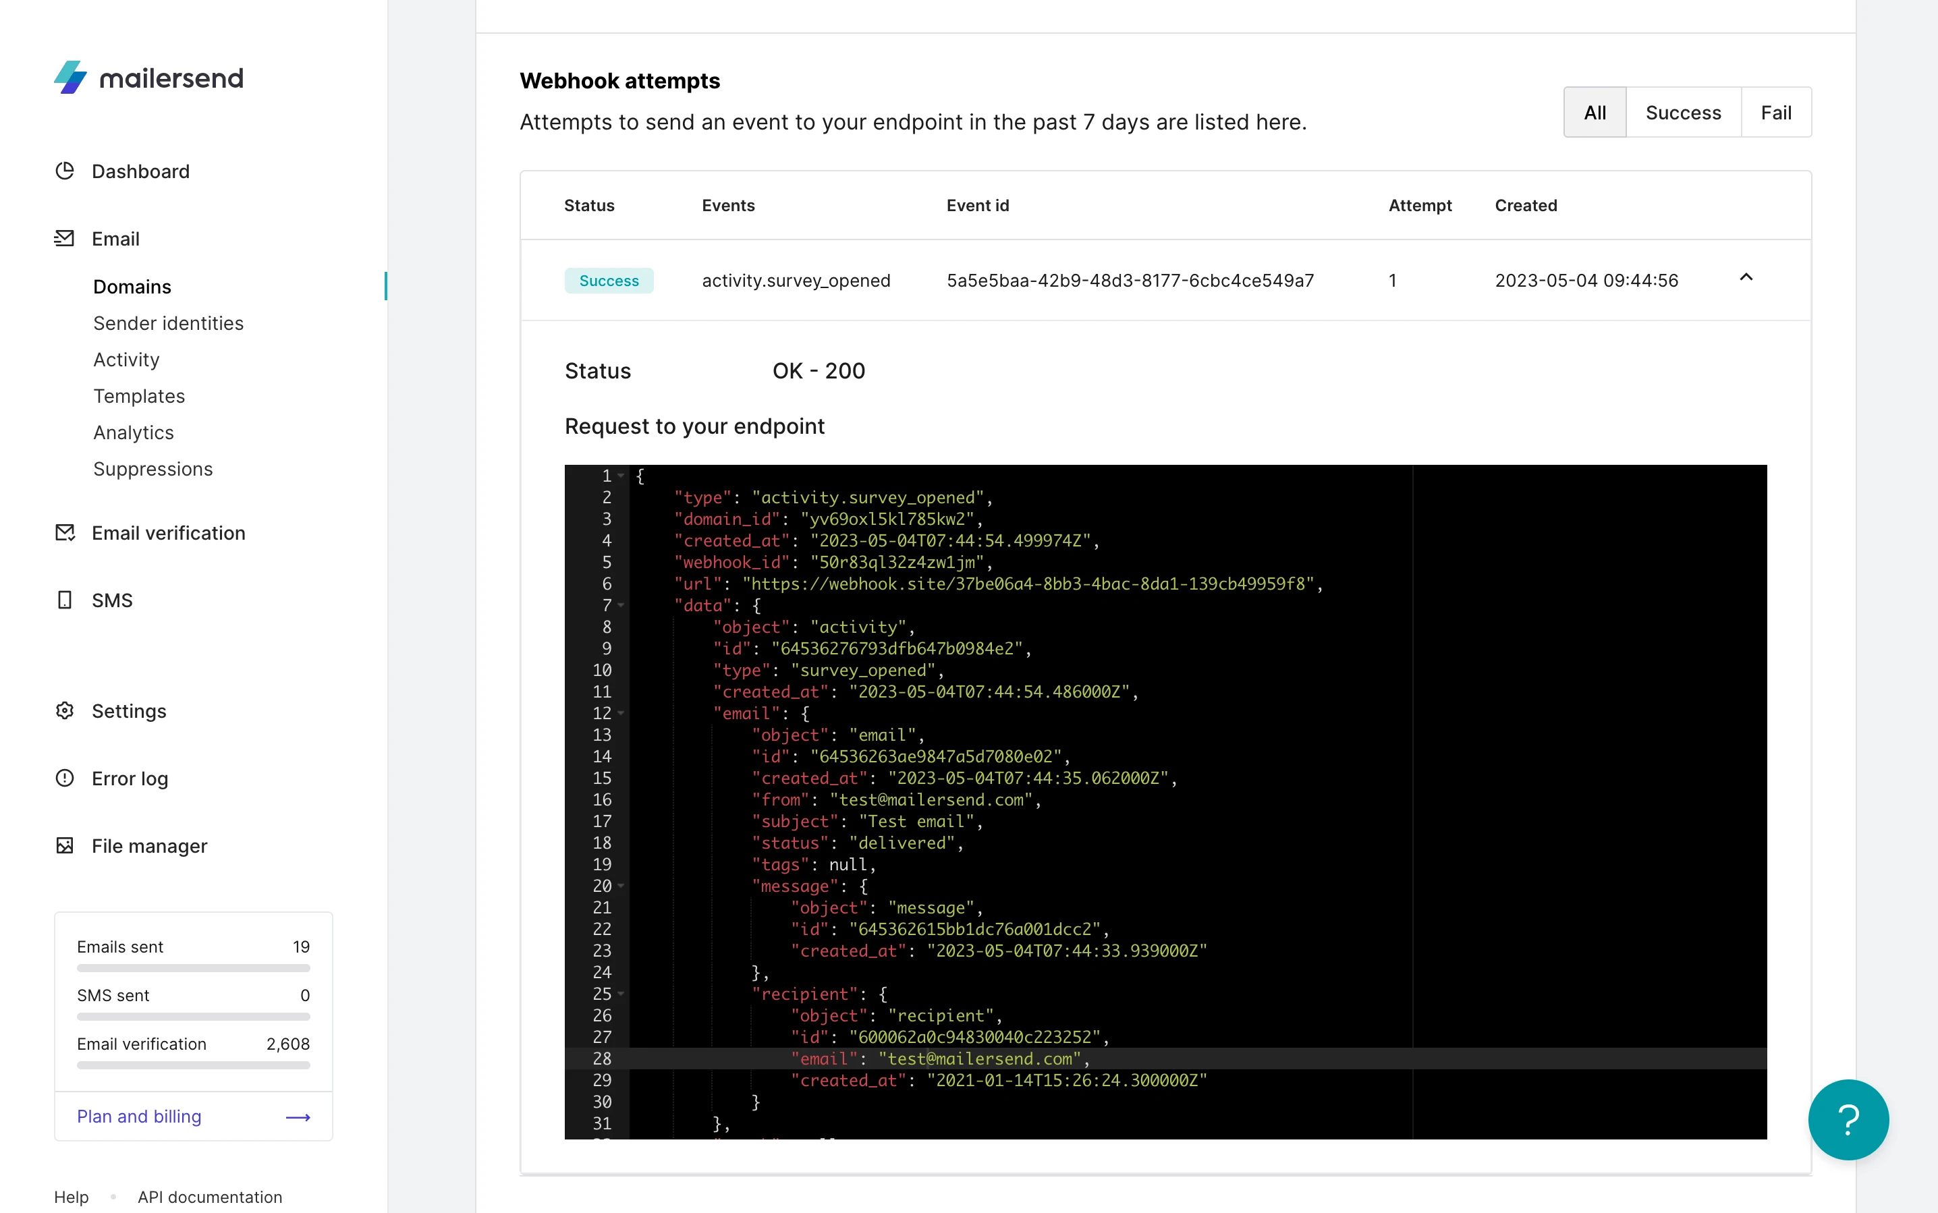Screen dimensions: 1938x1213
Task: Click the Error log alert icon
Action: click(64, 778)
